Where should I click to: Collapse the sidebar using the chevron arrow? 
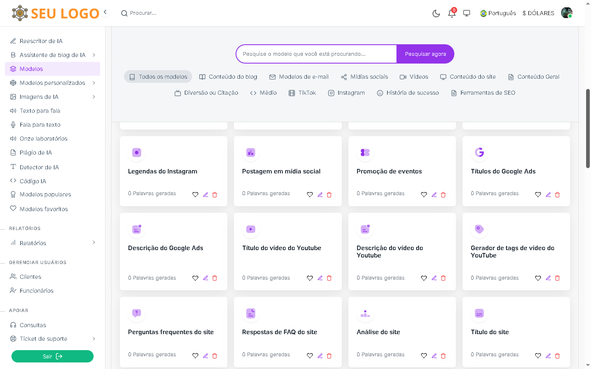click(x=105, y=12)
